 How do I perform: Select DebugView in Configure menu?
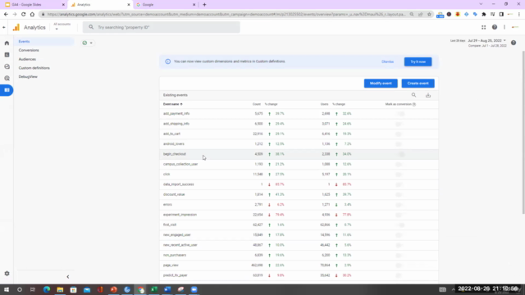(x=28, y=76)
